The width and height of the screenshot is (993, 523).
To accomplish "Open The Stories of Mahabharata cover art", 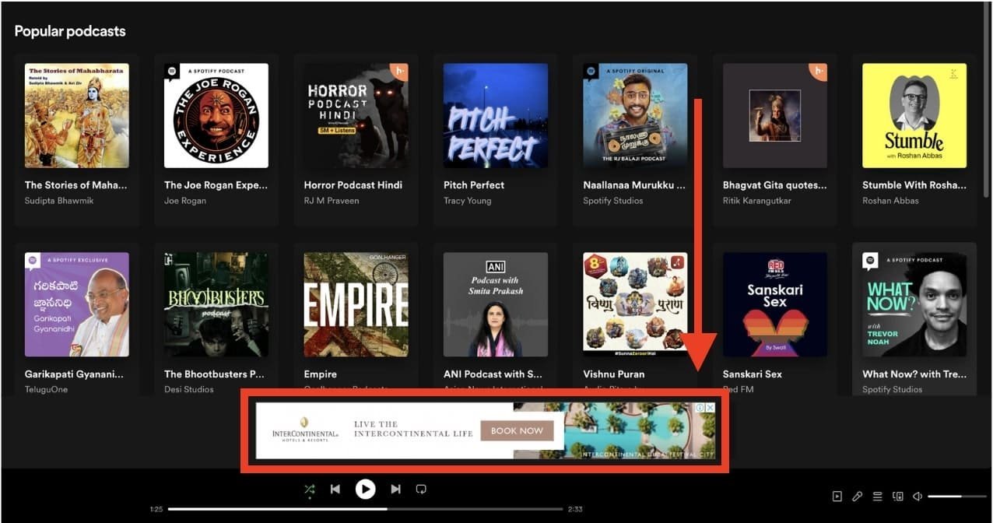I will point(76,115).
